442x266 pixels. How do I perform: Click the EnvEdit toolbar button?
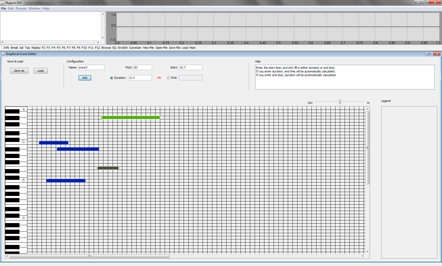123,48
